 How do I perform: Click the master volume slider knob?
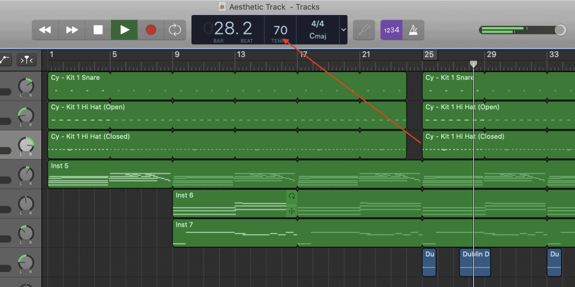click(560, 30)
